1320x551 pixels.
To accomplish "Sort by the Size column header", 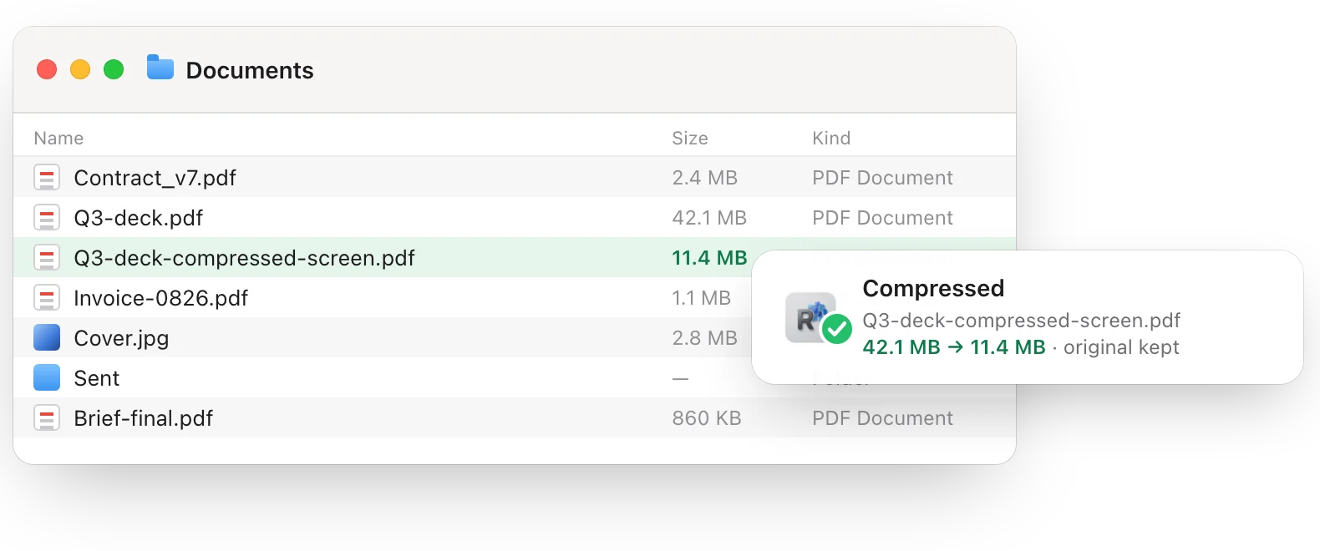I will [690, 138].
